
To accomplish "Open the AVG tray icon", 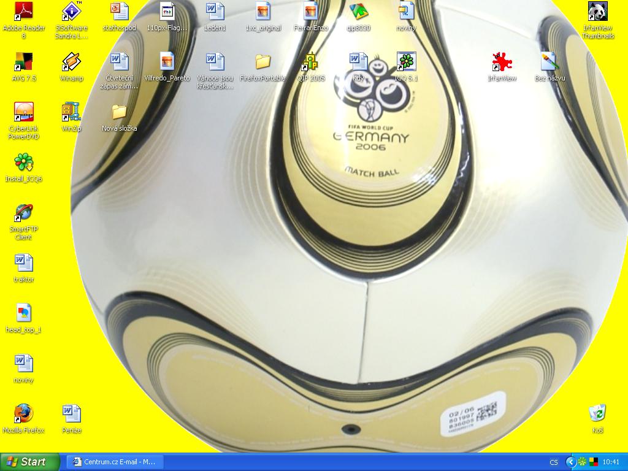I will [x=593, y=462].
